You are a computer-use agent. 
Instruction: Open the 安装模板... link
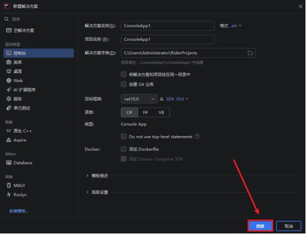[19, 211]
